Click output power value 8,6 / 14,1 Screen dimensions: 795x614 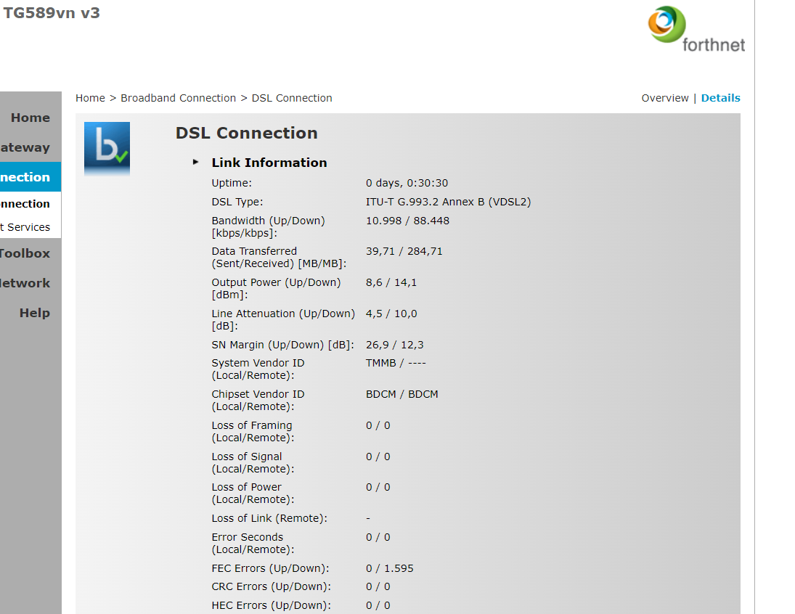click(391, 282)
